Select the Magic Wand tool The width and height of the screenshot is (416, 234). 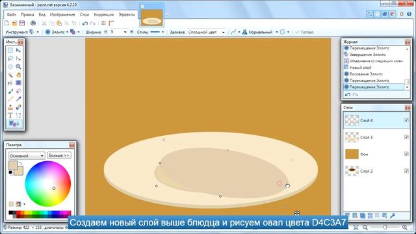point(10,75)
